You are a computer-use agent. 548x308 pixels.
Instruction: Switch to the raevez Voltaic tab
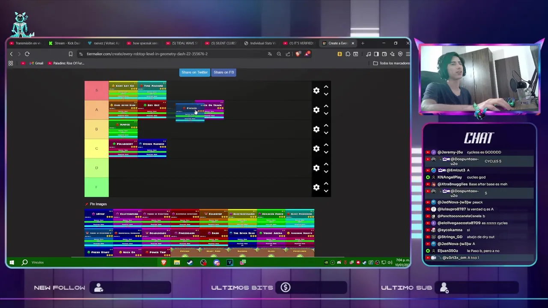point(104,43)
